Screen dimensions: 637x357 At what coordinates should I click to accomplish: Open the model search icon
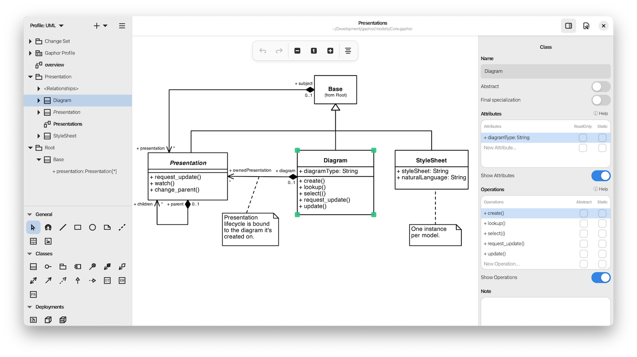click(x=586, y=26)
